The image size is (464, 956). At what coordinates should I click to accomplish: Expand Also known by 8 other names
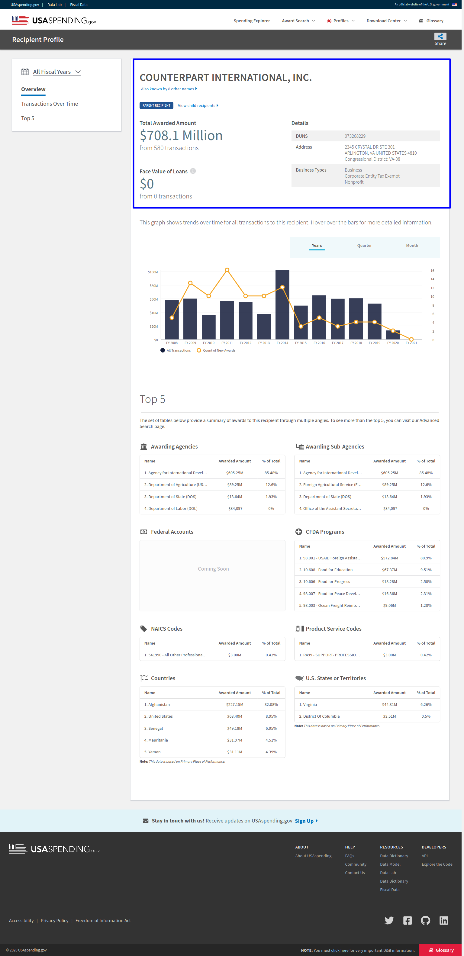(169, 89)
